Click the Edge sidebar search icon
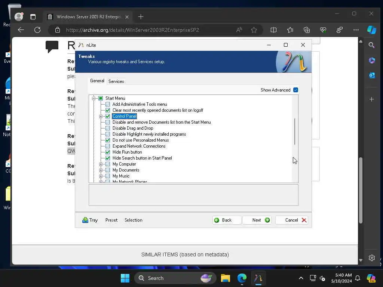 [x=371, y=45]
